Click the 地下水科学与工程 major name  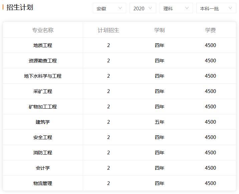(43, 76)
